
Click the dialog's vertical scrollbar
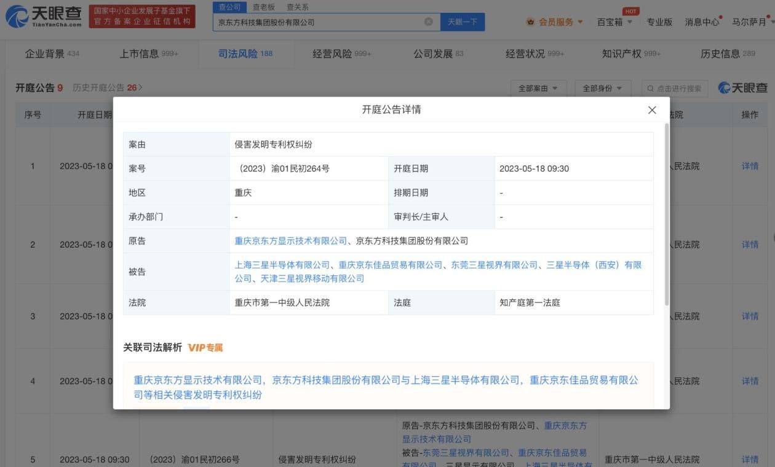point(666,215)
